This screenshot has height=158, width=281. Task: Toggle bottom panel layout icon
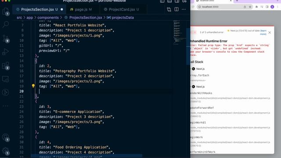coord(169,1)
